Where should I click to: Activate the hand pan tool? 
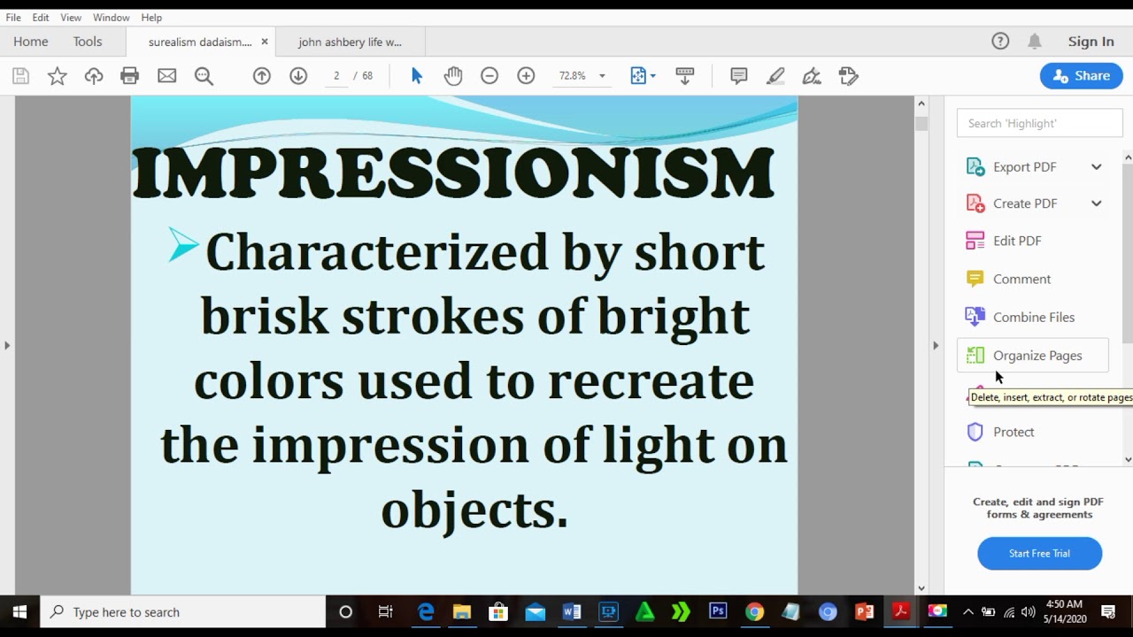453,76
